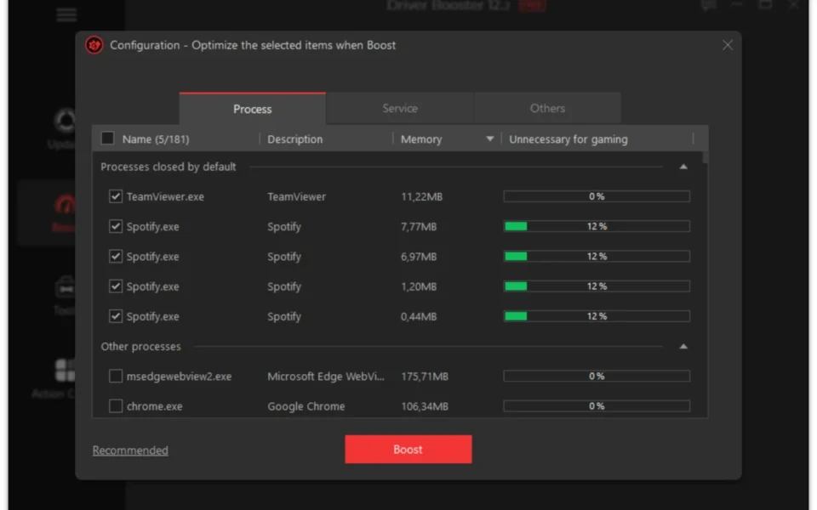The image size is (817, 510).
Task: Click the Processes closed by default heading
Action: [169, 167]
